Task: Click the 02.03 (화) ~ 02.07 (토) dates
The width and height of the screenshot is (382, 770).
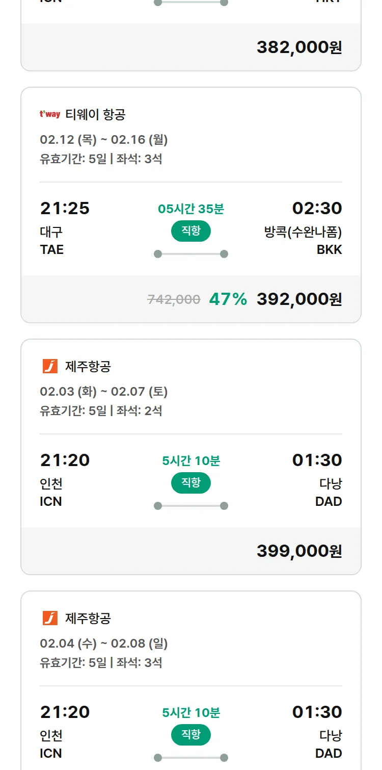Action: pos(104,392)
